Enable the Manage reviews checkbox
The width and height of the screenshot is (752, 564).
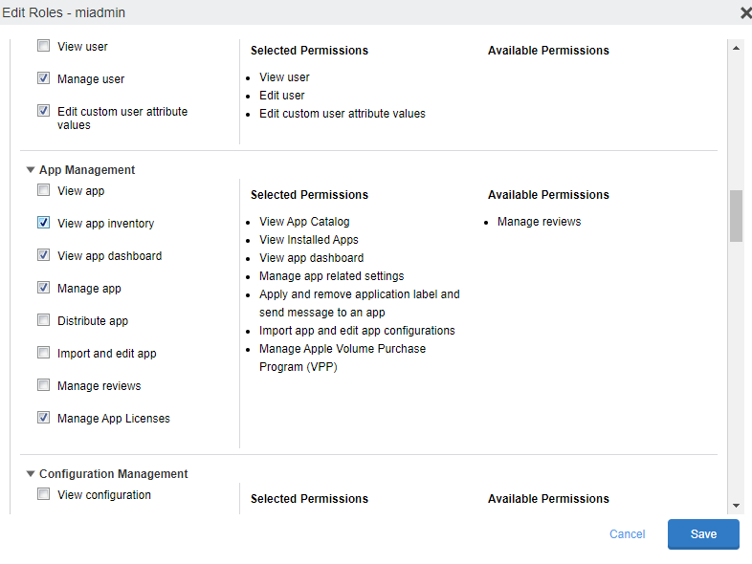coord(43,385)
